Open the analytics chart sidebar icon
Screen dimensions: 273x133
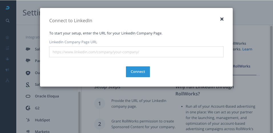click(7, 48)
